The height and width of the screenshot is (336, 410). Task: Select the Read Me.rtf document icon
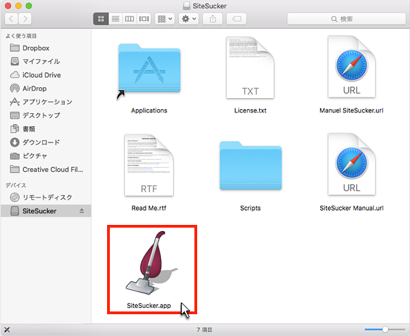pyautogui.click(x=149, y=165)
